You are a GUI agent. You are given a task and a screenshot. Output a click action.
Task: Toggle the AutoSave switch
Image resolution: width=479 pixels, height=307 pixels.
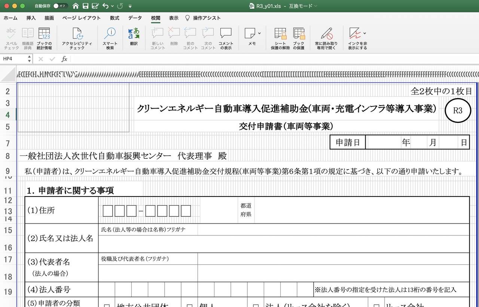[x=60, y=6]
